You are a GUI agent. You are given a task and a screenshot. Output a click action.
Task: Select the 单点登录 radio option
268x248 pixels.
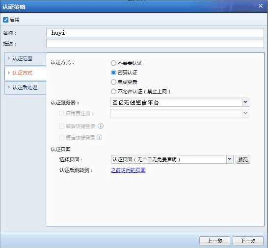coord(113,82)
